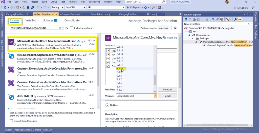Click the Collapse All icon in Solution Explorer
Viewport: 259px width, 133px height.
(x=218, y=19)
